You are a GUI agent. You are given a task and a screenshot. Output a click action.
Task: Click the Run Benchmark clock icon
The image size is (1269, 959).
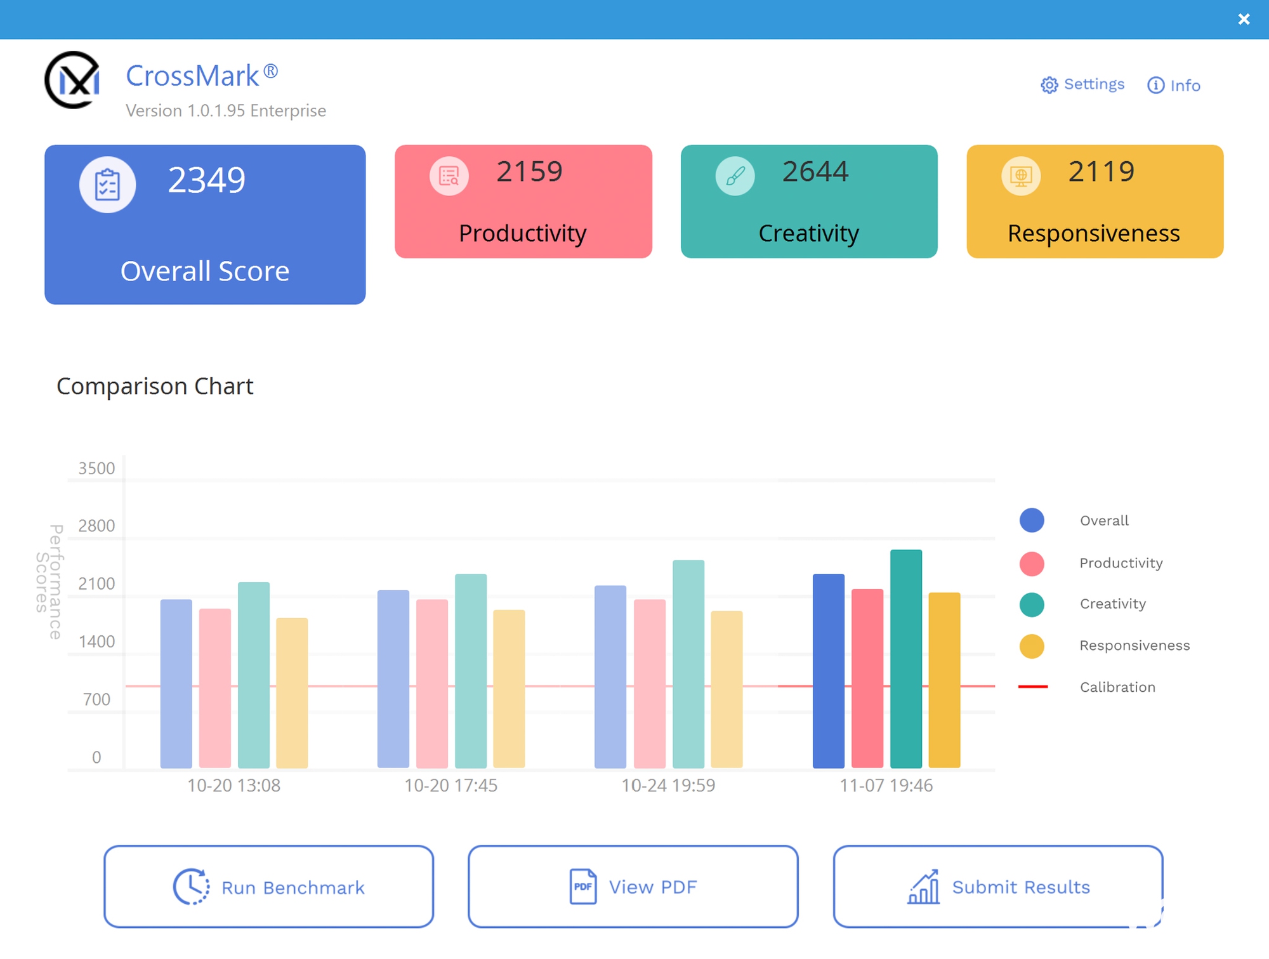coord(192,887)
